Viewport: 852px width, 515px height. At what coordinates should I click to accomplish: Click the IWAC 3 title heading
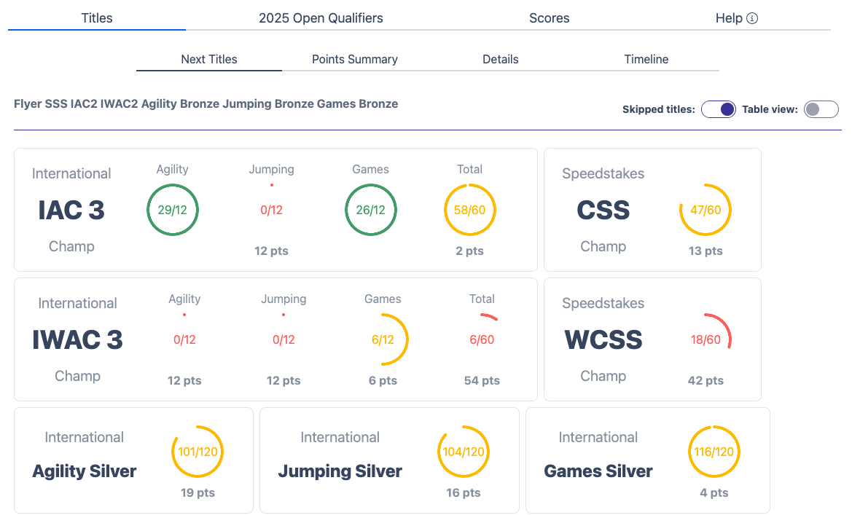pyautogui.click(x=77, y=339)
